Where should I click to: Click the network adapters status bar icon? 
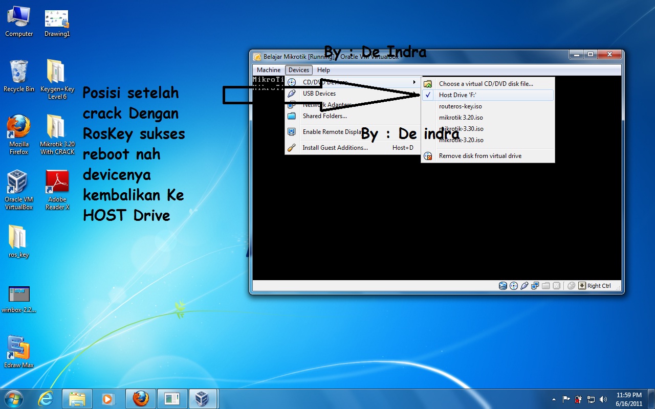[x=535, y=286]
